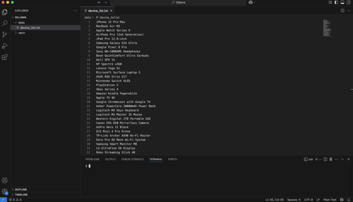Switch to the TERMINAL tab

coord(156,159)
